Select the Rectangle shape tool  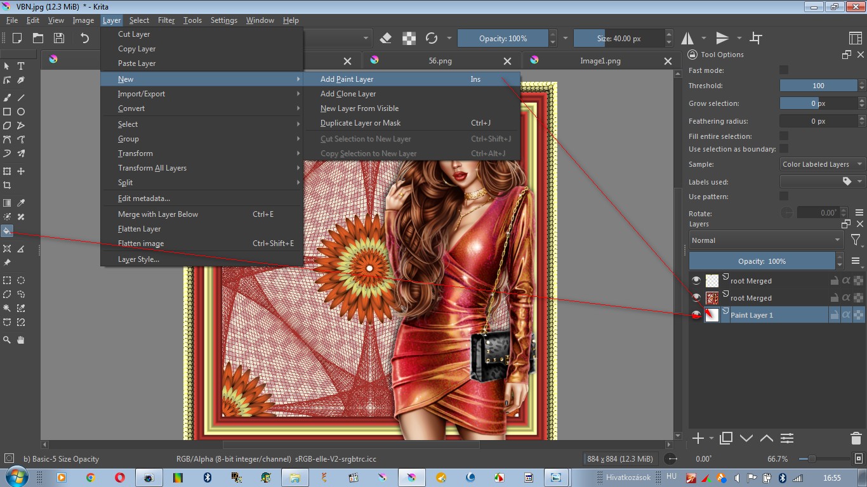click(7, 112)
